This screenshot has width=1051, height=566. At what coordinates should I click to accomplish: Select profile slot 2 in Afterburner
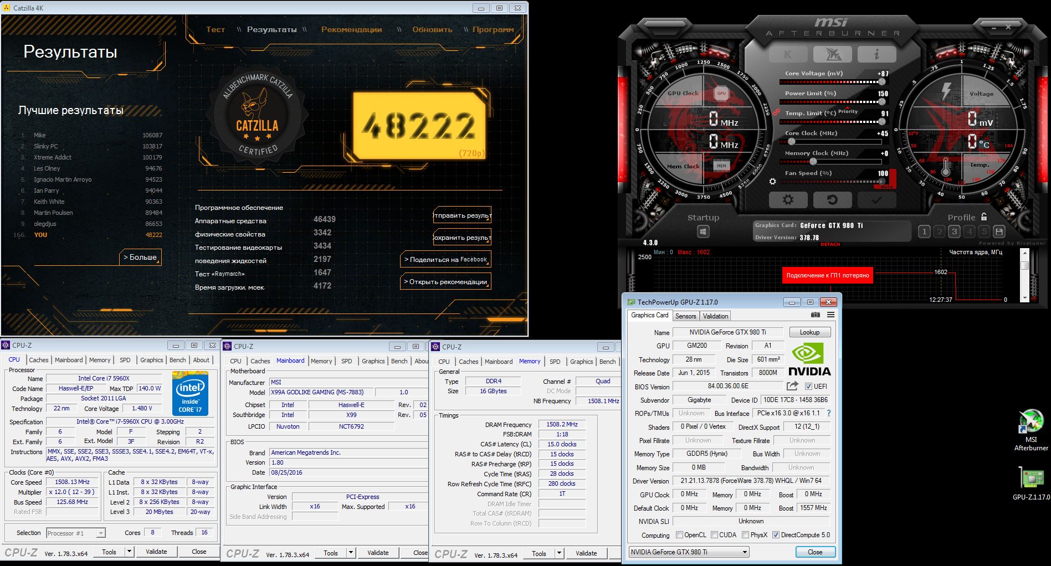tap(939, 231)
